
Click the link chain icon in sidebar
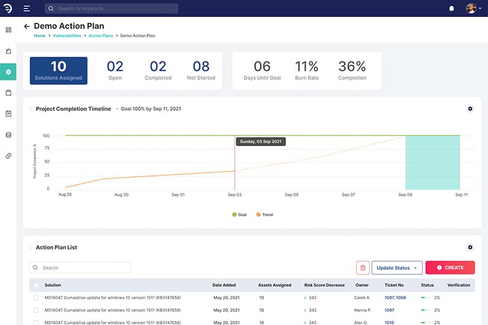pos(8,156)
